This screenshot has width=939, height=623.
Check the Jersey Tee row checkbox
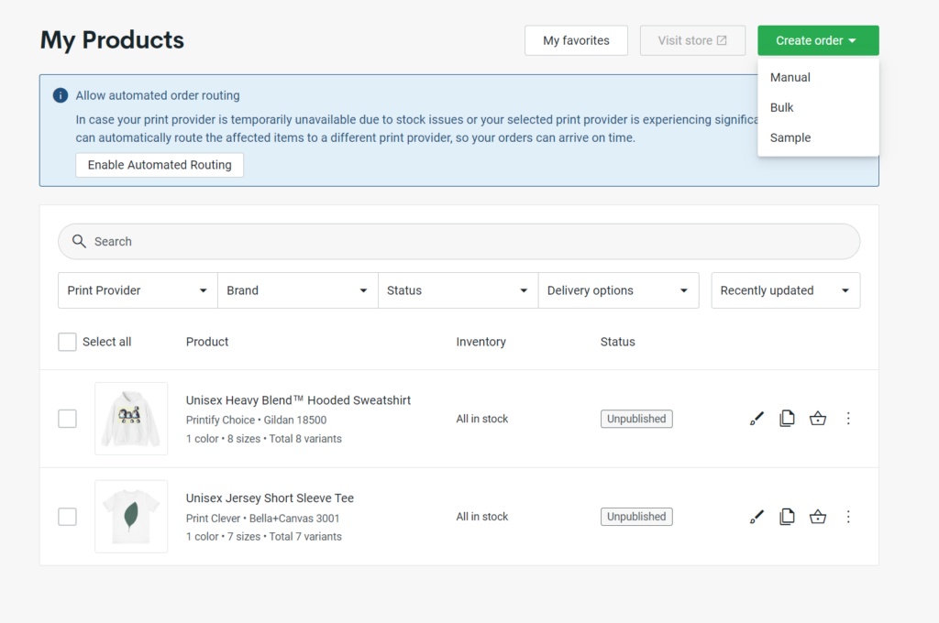click(67, 516)
